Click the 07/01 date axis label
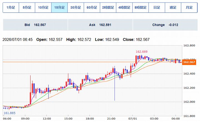The width and height of the screenshot is (200, 122). pos(133,119)
